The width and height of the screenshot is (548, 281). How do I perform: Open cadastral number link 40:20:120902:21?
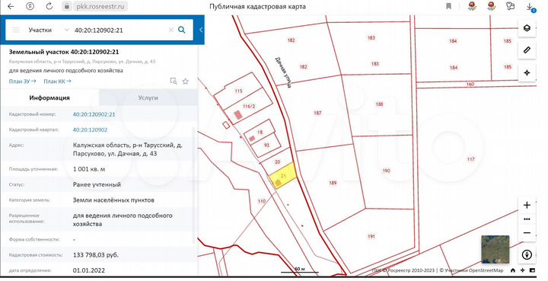tap(94, 114)
